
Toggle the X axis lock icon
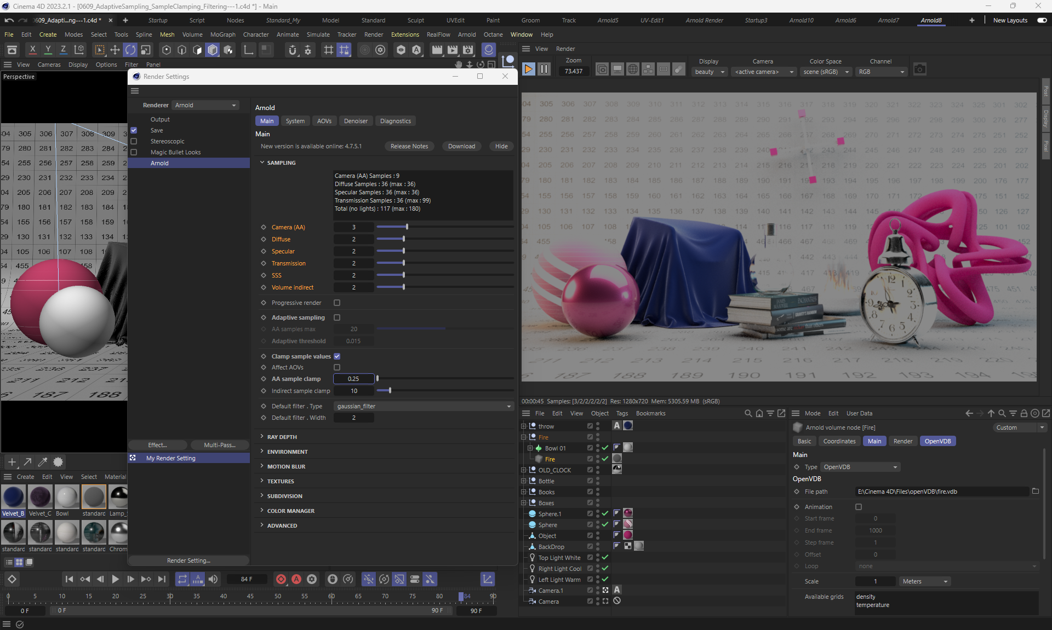pyautogui.click(x=32, y=50)
